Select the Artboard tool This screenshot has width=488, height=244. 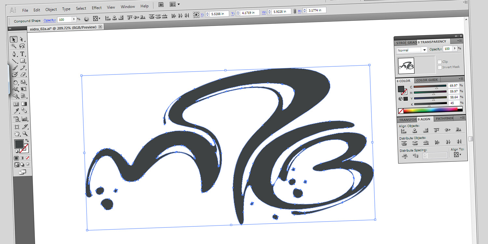[16, 127]
